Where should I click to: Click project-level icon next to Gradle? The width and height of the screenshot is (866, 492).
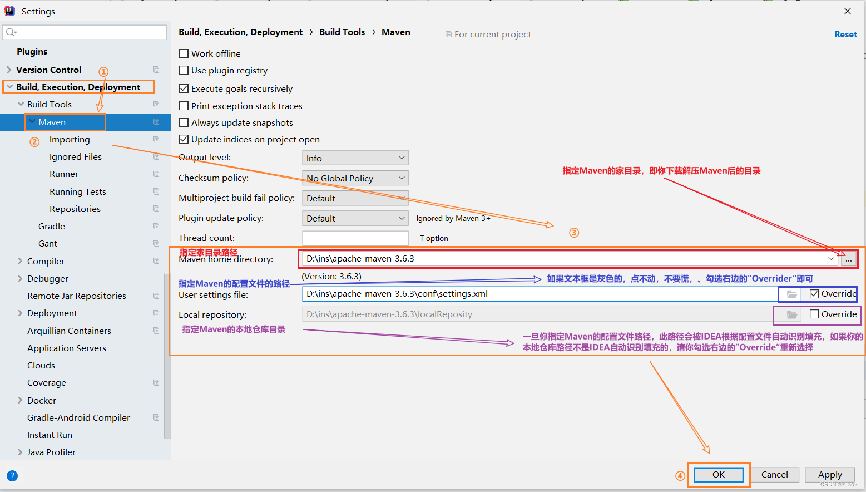[156, 227]
